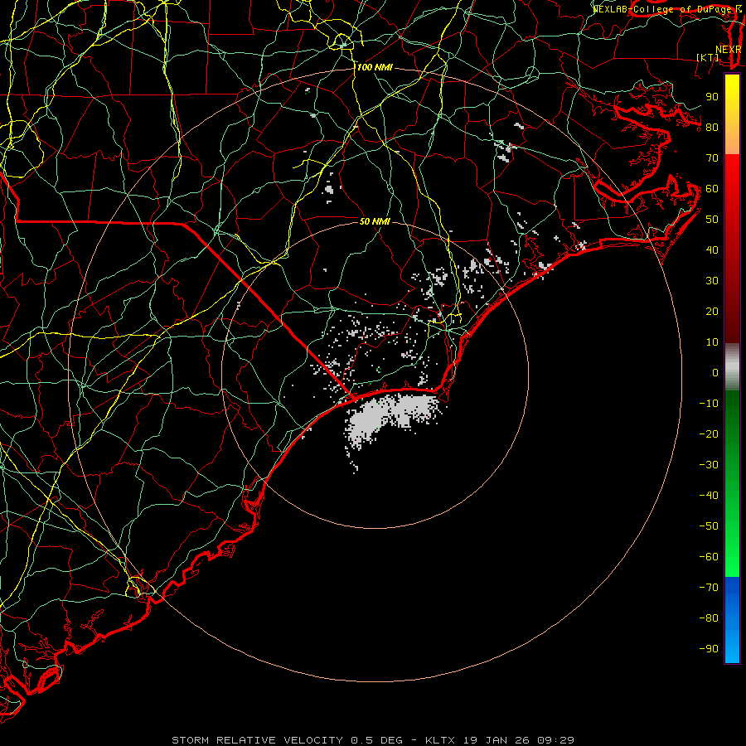Select the 70 label on the color scale
The image size is (746, 746).
point(712,158)
